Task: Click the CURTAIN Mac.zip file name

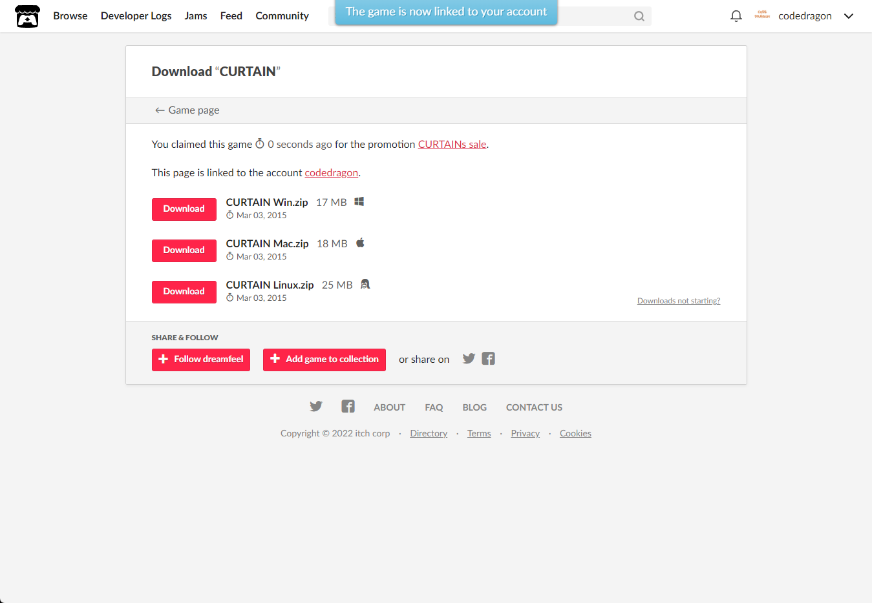Action: (268, 244)
